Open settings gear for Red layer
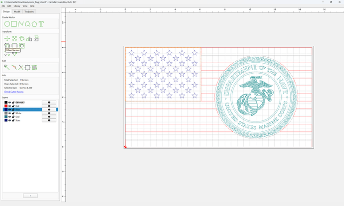The width and height of the screenshot is (344, 206). coord(49,106)
